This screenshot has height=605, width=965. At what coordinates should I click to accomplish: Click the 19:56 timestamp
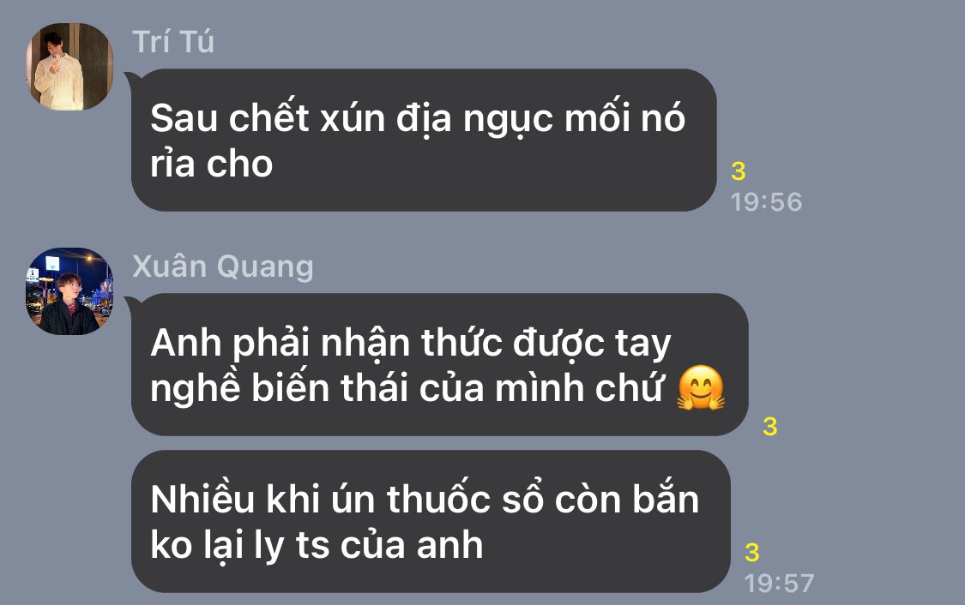766,201
